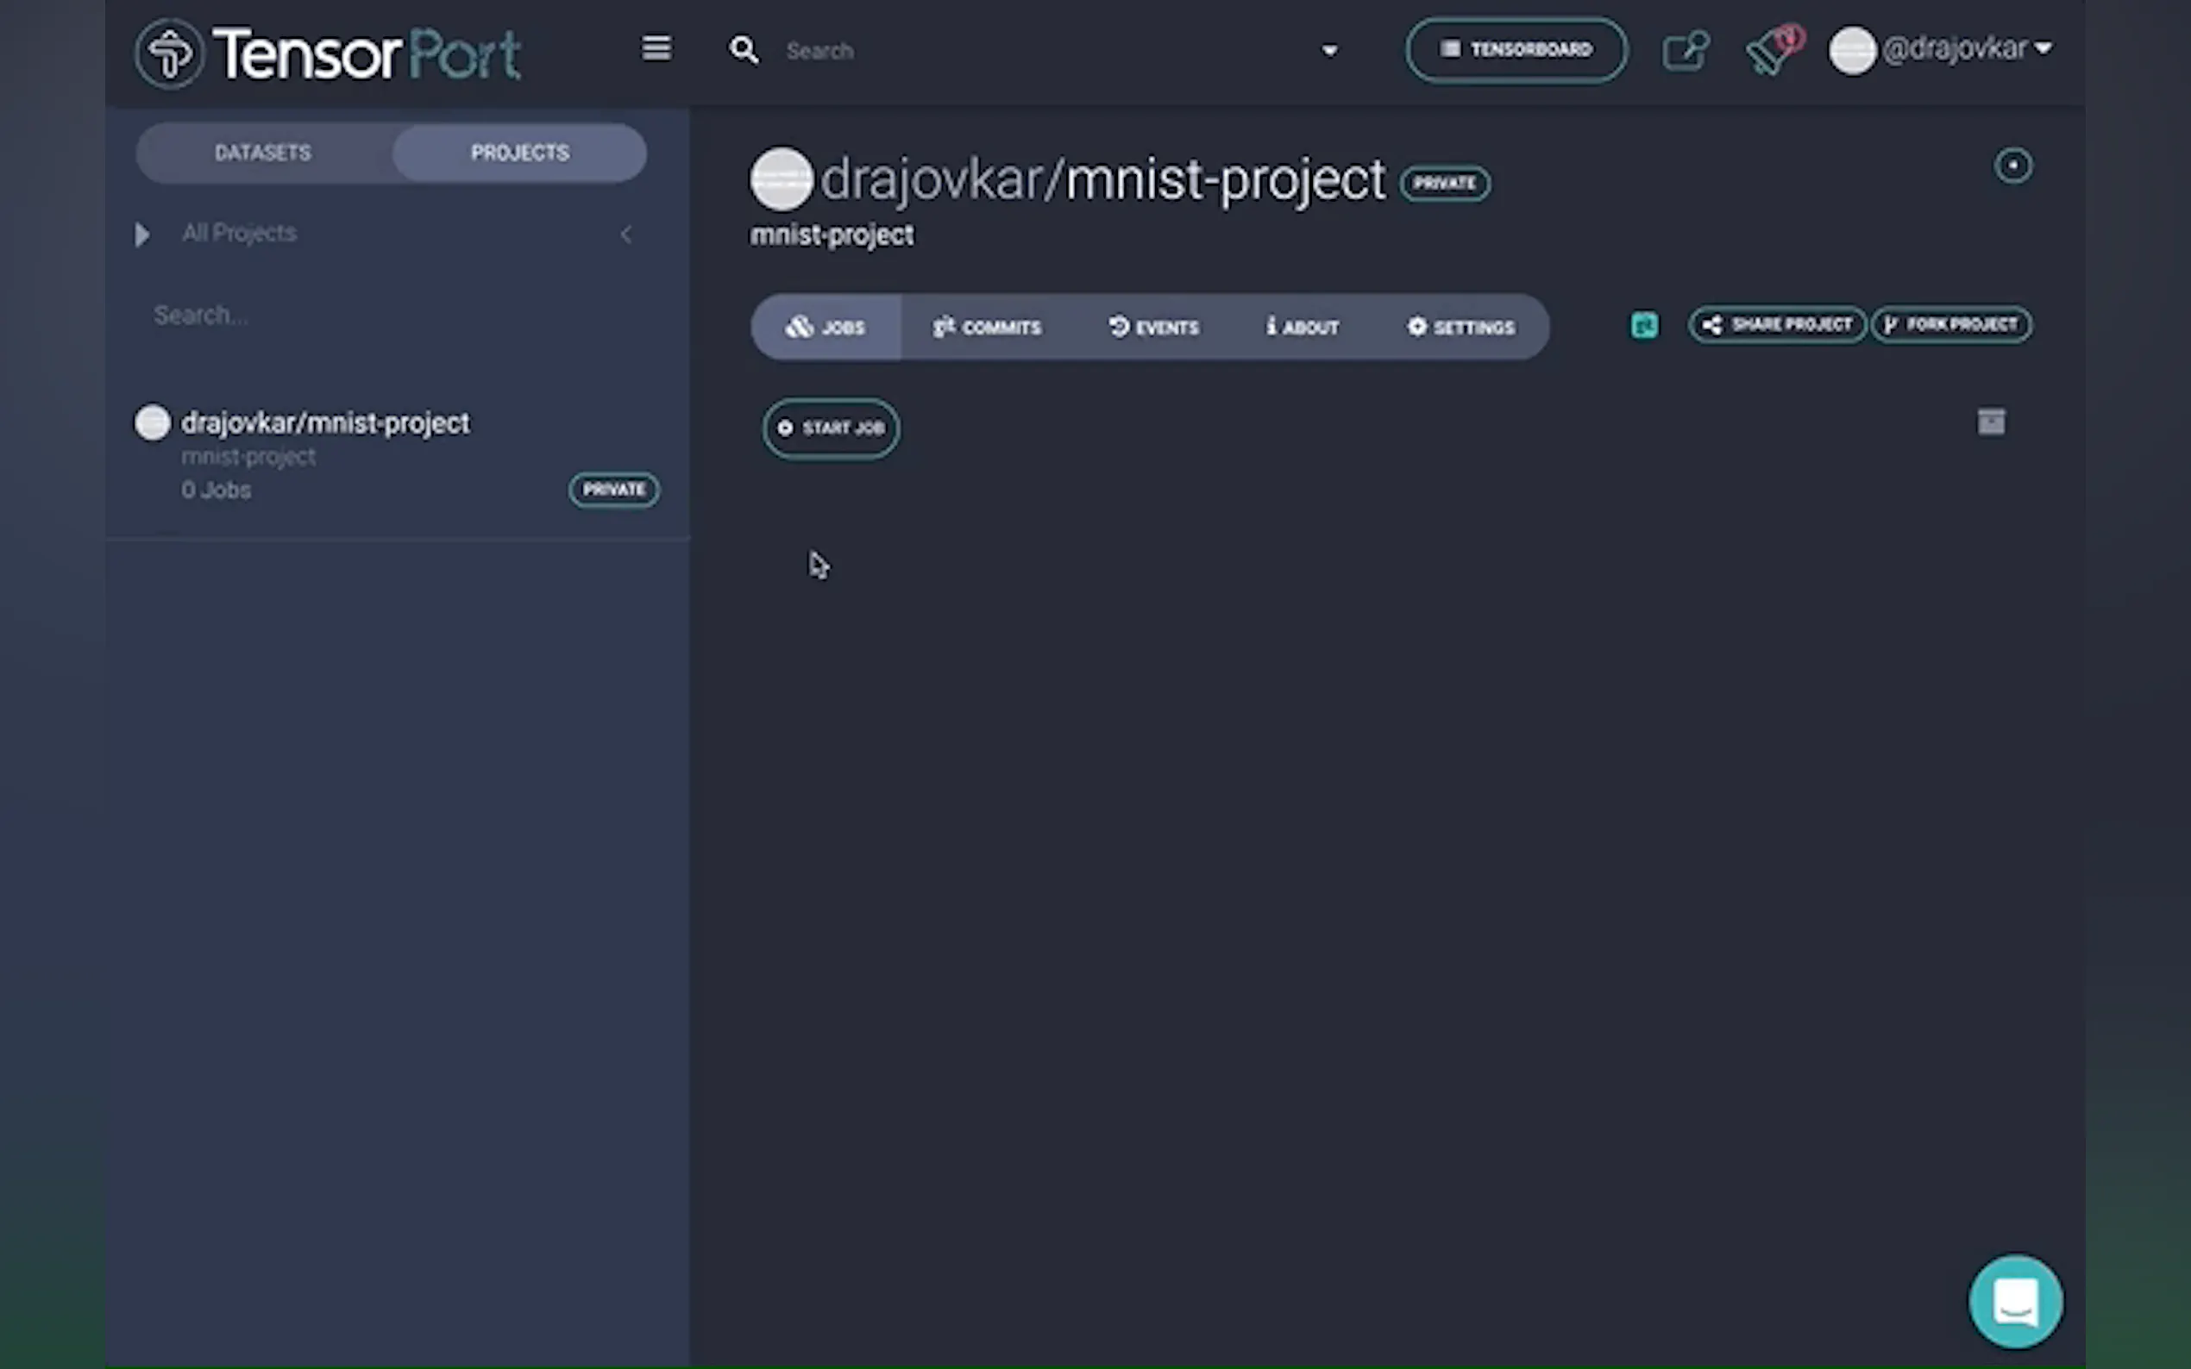Collapse sidebar with left chevron
The height and width of the screenshot is (1369, 2191).
tap(626, 234)
